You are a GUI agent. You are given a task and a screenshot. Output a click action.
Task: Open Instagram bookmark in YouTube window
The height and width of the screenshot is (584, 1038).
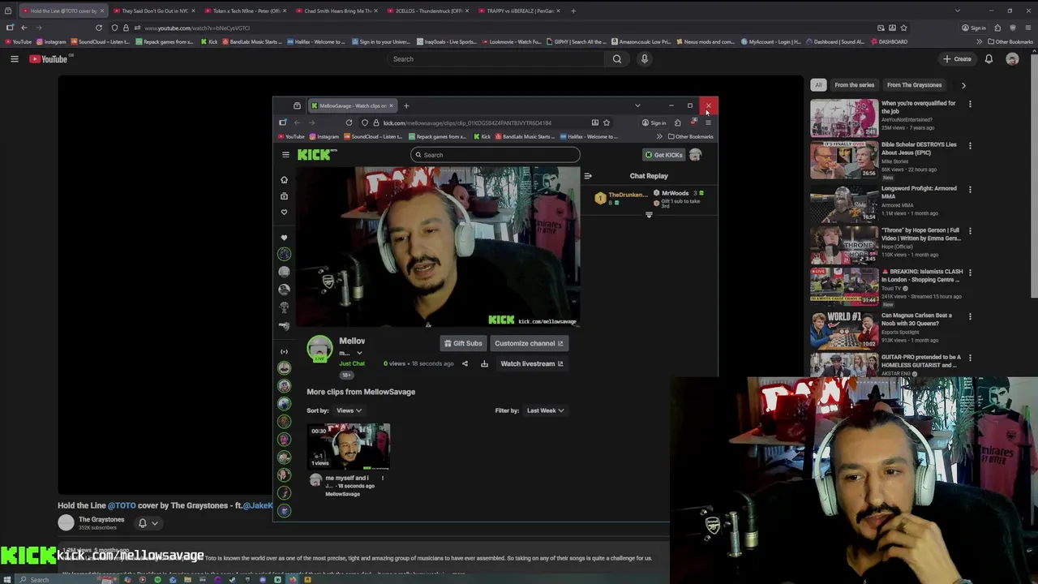pos(51,42)
